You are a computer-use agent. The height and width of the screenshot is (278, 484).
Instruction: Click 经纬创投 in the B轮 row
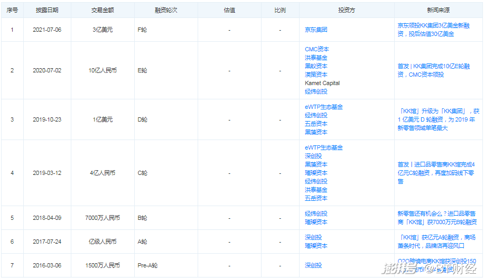pos(316,214)
